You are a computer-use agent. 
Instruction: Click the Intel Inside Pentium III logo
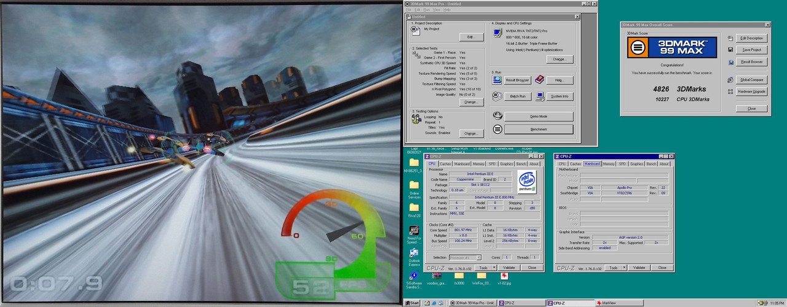tap(526, 181)
